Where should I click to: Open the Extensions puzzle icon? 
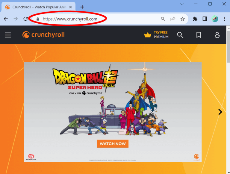click(195, 19)
